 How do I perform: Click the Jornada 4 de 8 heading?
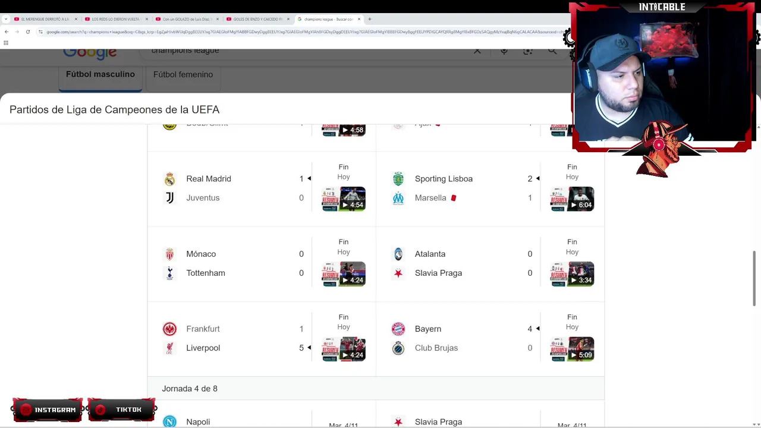coord(190,389)
